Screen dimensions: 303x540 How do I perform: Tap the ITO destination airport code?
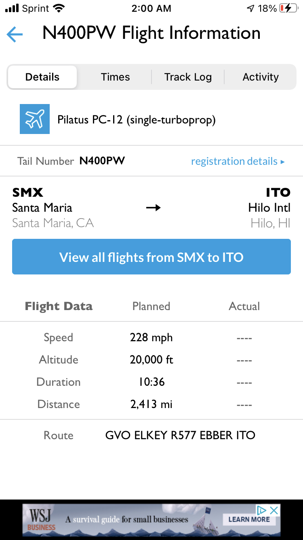(x=278, y=192)
